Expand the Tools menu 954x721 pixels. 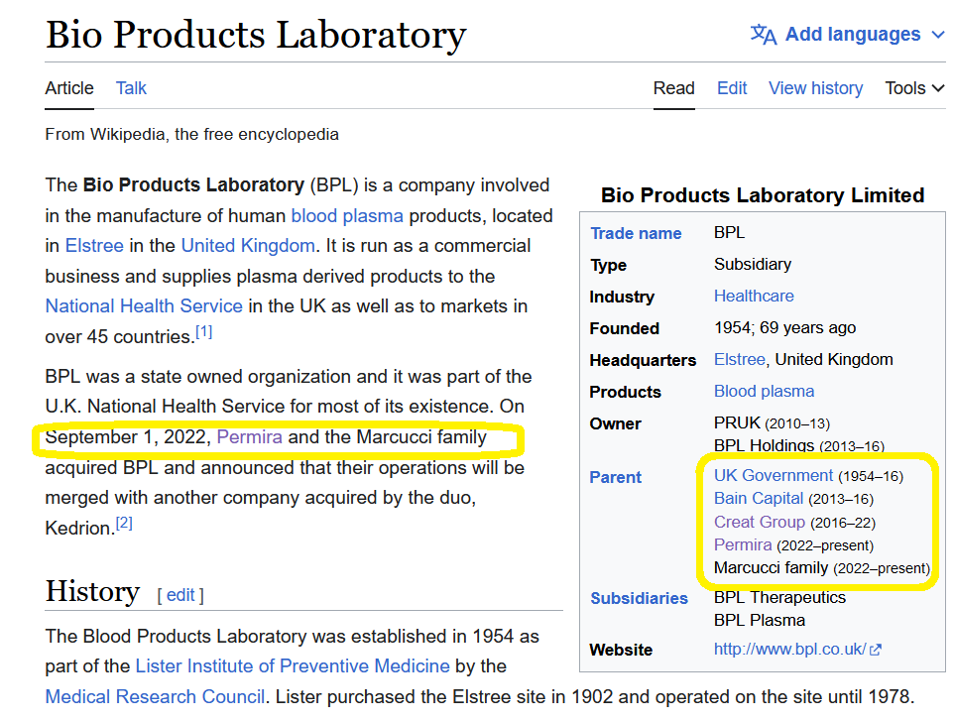pyautogui.click(x=914, y=88)
